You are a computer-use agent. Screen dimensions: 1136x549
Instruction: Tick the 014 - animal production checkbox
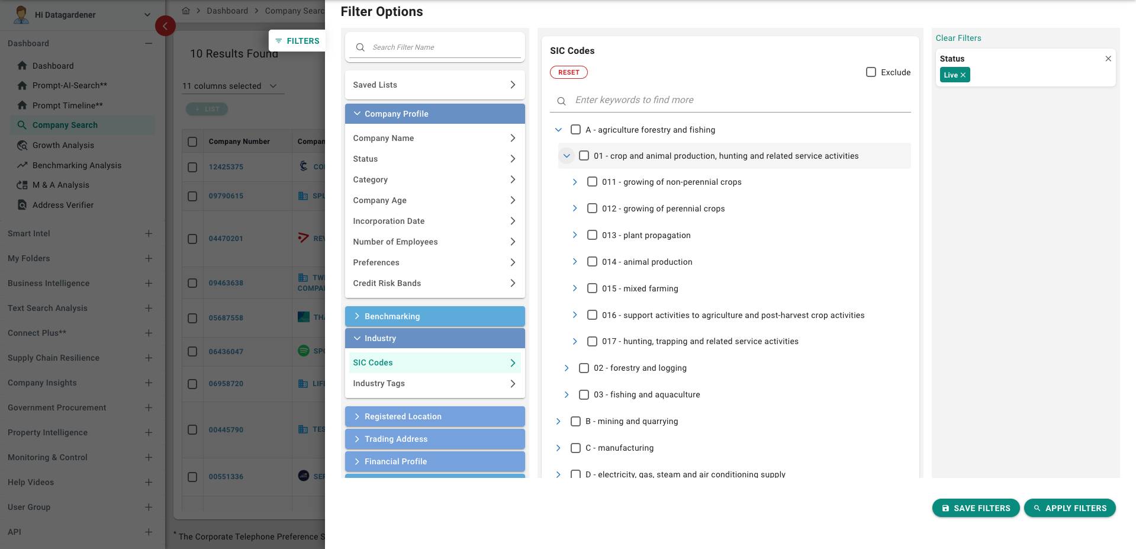pyautogui.click(x=592, y=262)
